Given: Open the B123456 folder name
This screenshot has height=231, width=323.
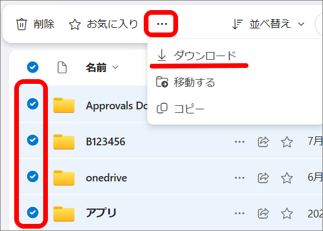Looking at the screenshot, I should [105, 142].
